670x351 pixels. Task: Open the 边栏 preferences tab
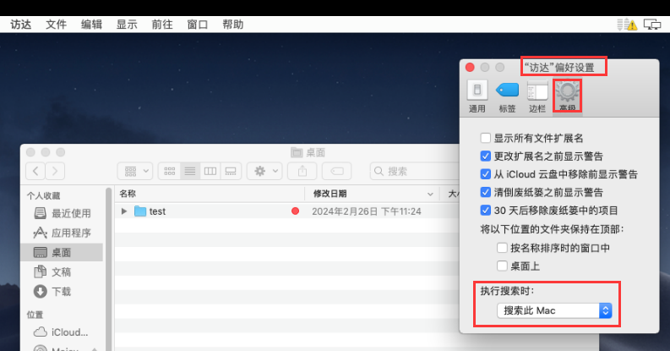537,96
